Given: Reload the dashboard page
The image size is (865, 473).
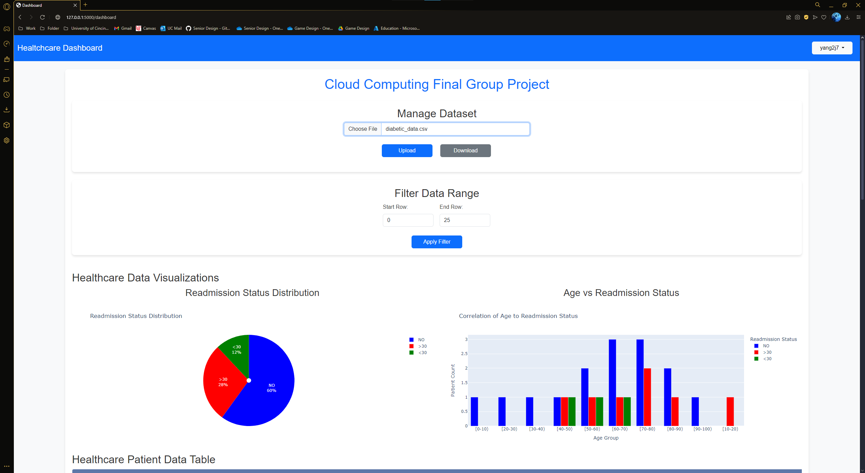Looking at the screenshot, I should pos(42,17).
